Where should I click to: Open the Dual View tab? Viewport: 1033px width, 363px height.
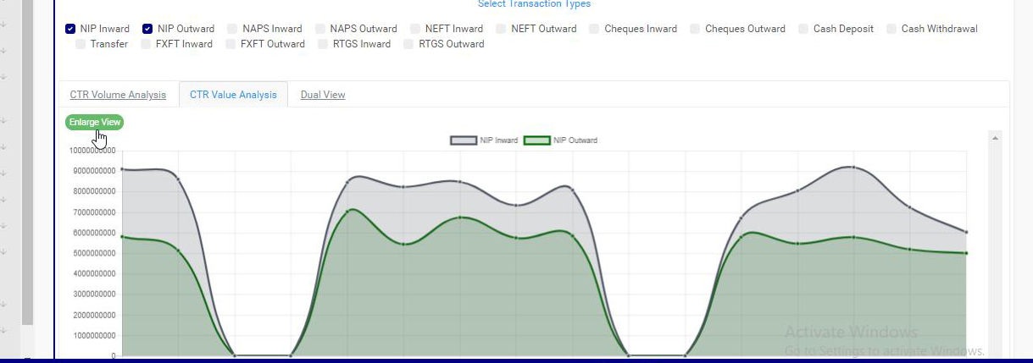point(323,95)
